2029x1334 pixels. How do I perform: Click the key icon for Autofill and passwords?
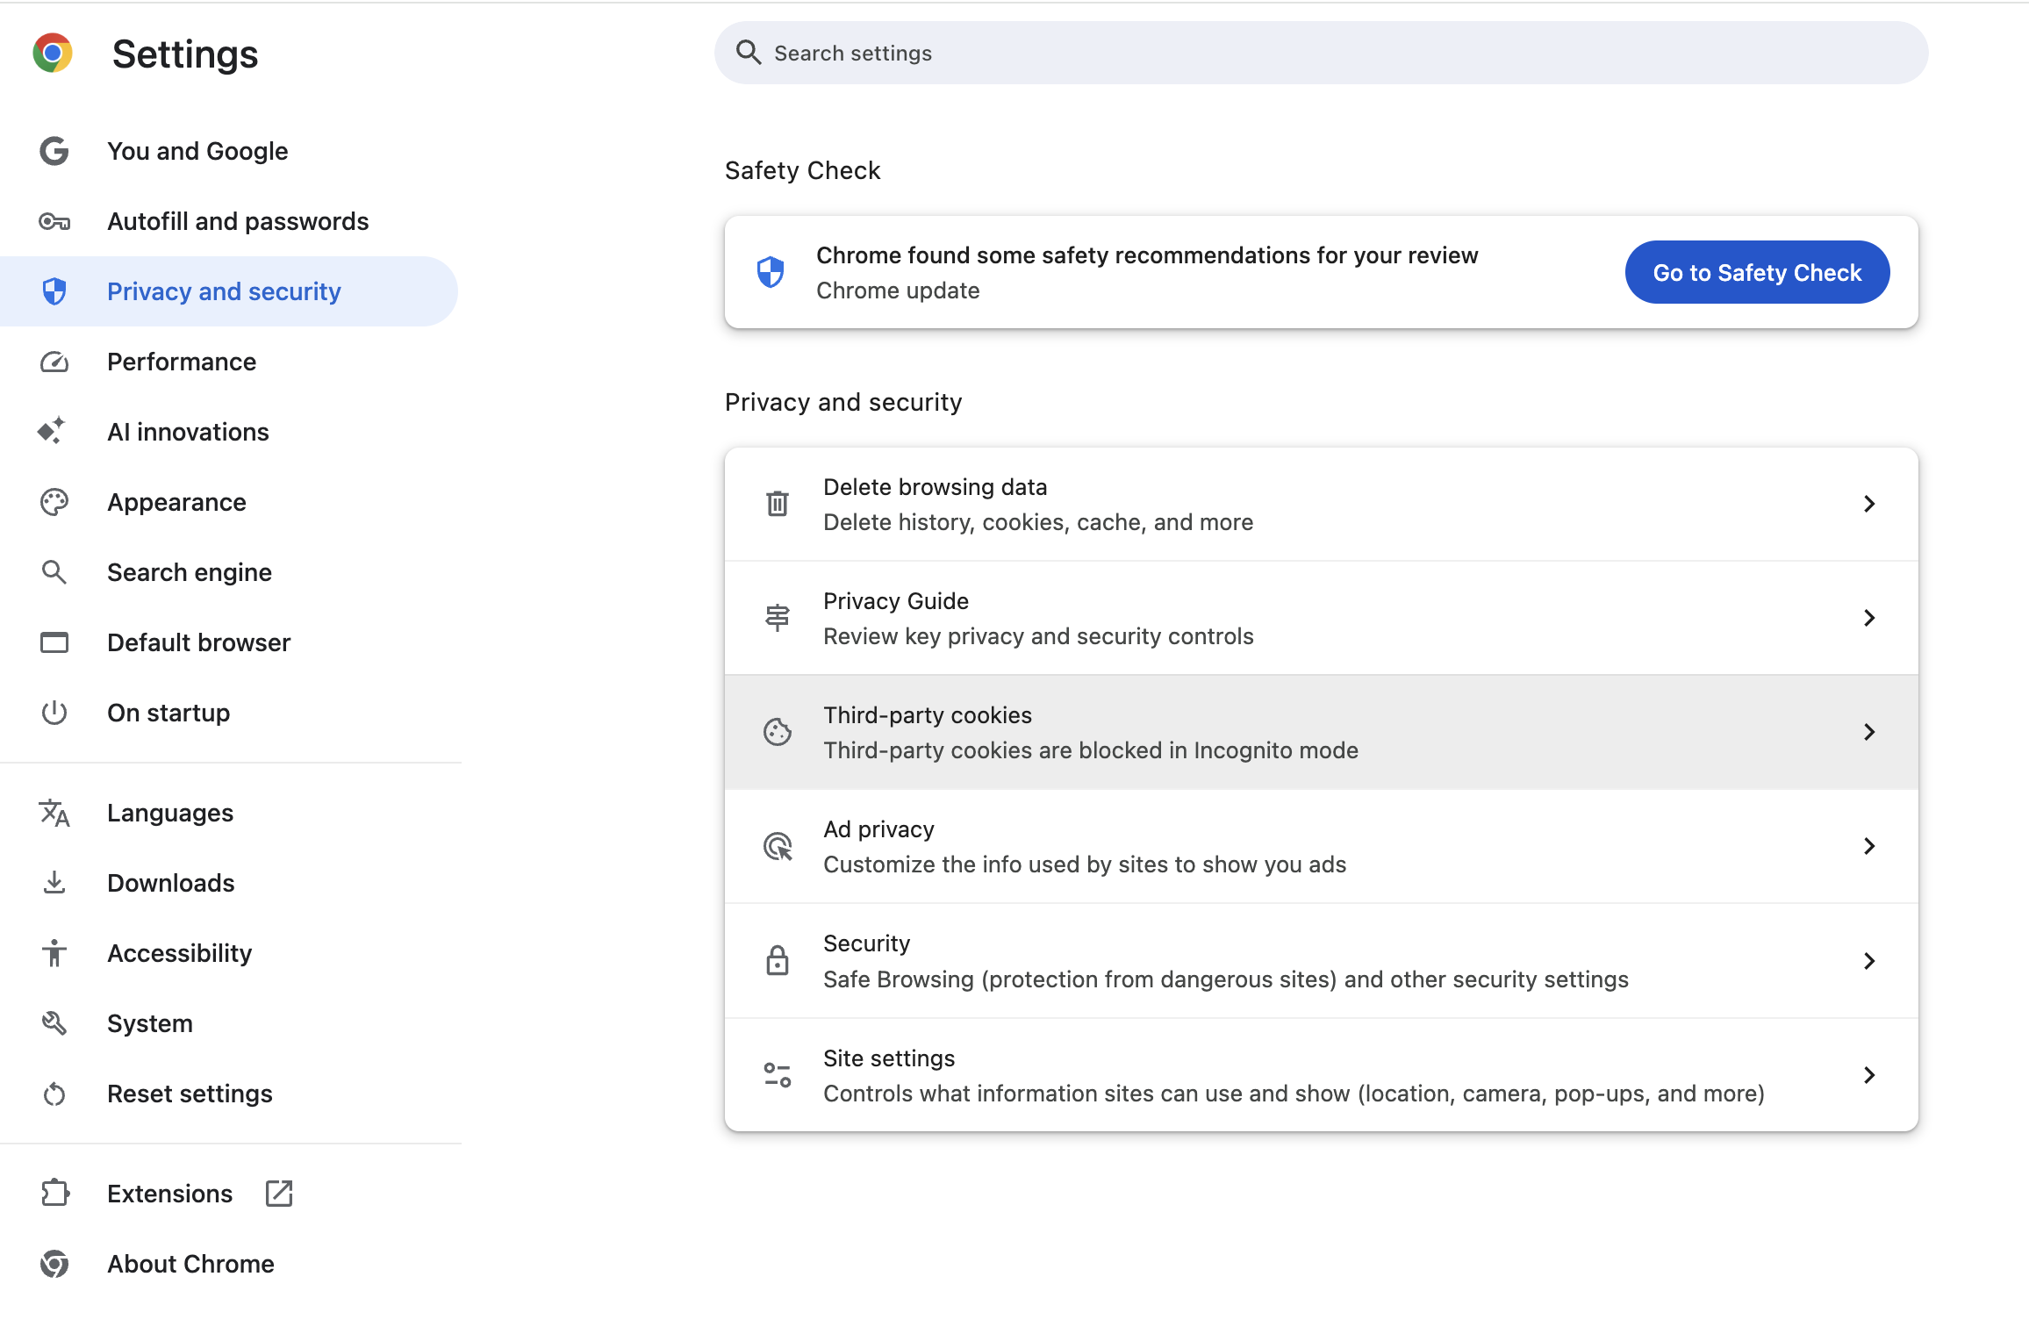pos(54,221)
